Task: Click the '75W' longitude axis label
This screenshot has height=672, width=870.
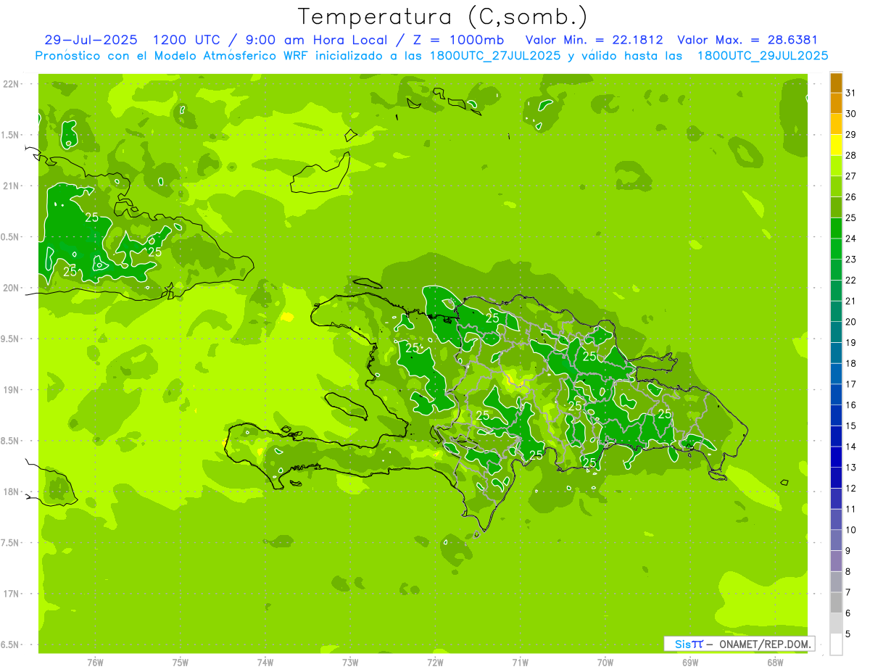Action: (181, 663)
